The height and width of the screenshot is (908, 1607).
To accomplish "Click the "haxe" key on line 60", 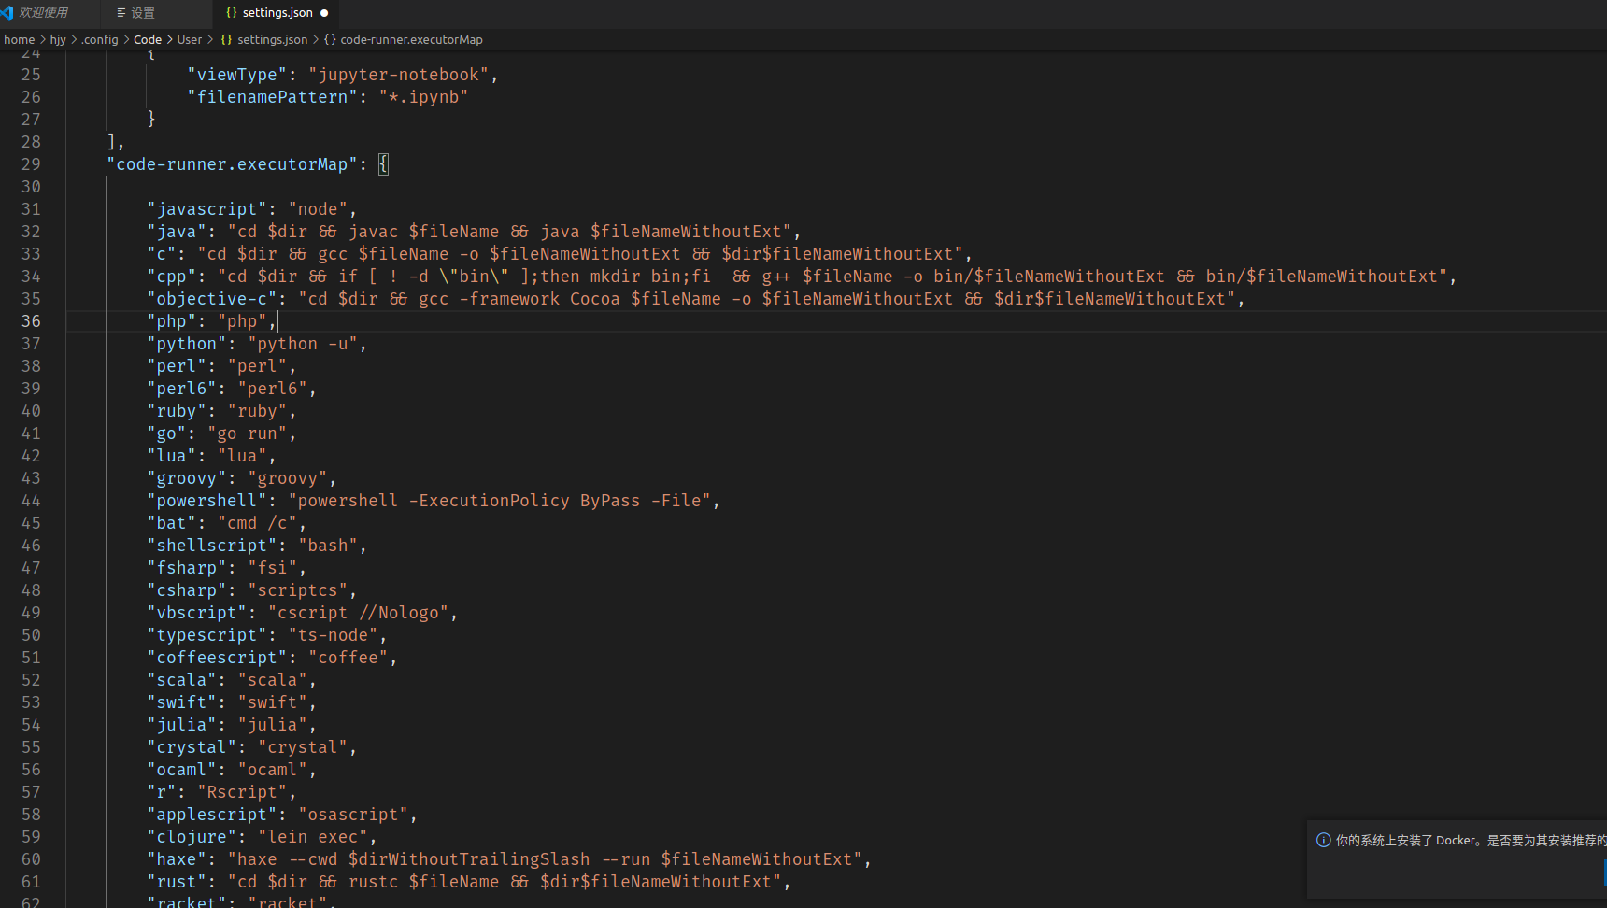I will click(177, 859).
